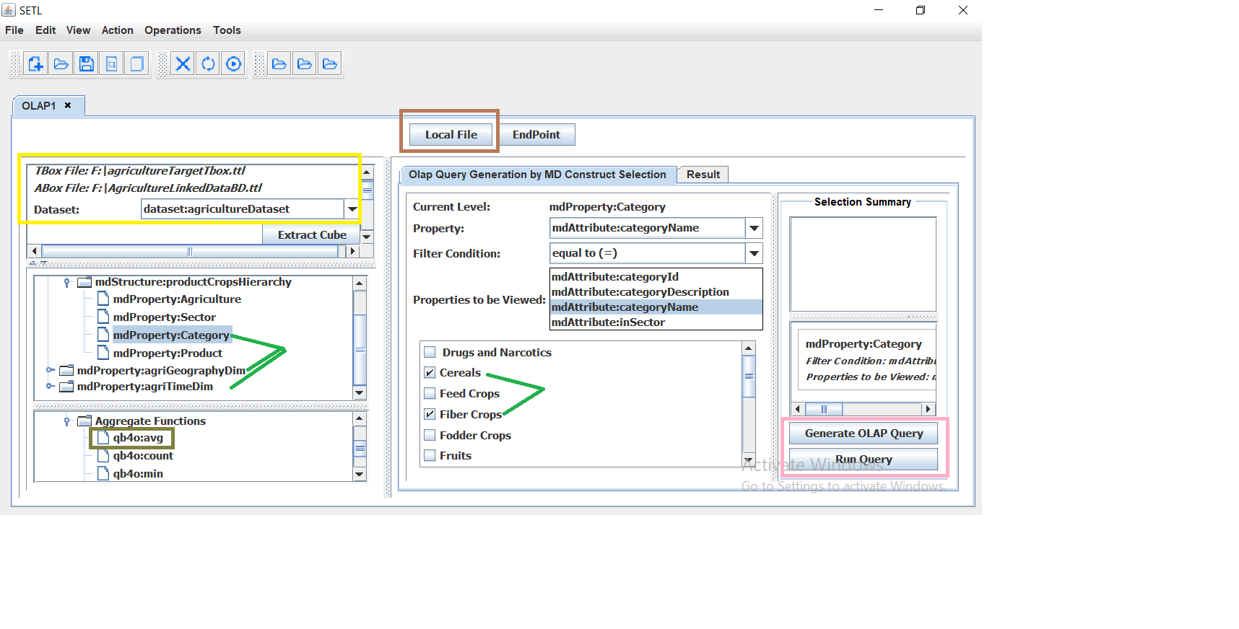The width and height of the screenshot is (1239, 629).
Task: Switch to the Result tab
Action: pos(703,175)
